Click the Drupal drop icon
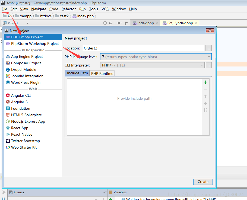The height and width of the screenshot is (200, 247). click(8, 69)
